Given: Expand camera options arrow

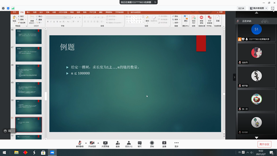Looking at the screenshot, I should pyautogui.click(x=98, y=143).
